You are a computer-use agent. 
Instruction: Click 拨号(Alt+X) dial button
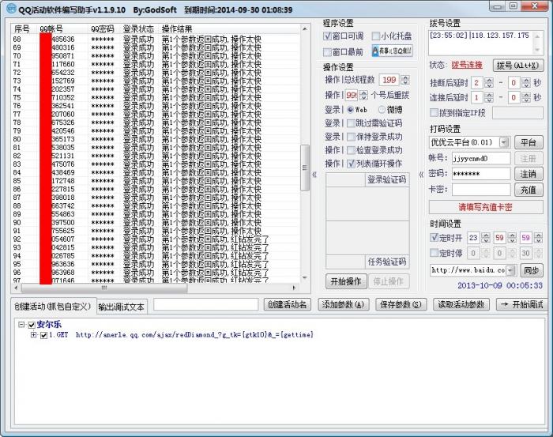tap(518, 66)
